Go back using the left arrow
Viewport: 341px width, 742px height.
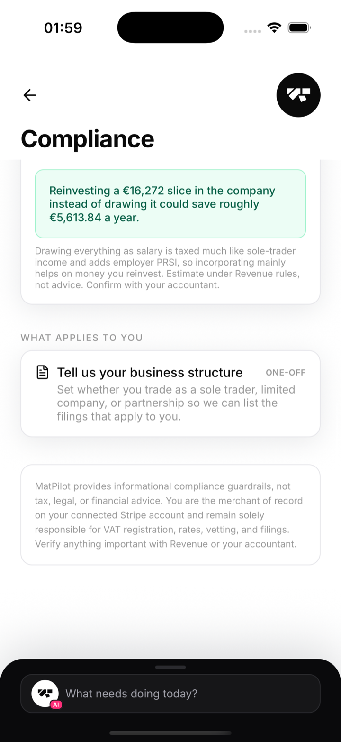[x=29, y=95]
